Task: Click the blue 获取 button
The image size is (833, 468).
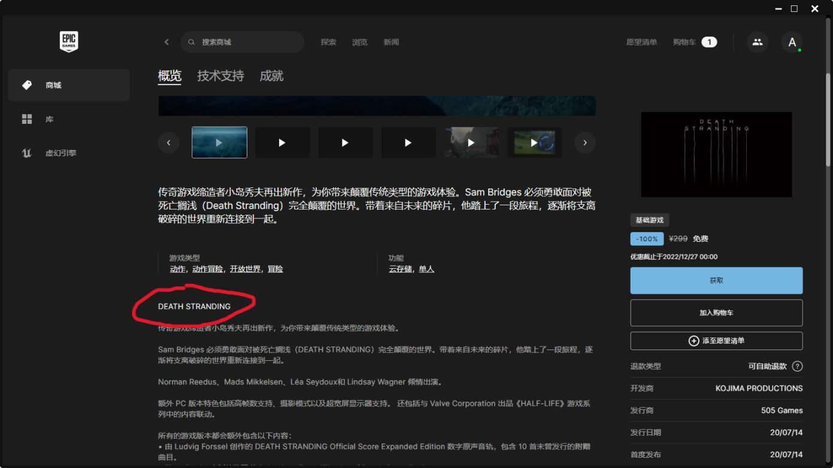Action: point(716,281)
